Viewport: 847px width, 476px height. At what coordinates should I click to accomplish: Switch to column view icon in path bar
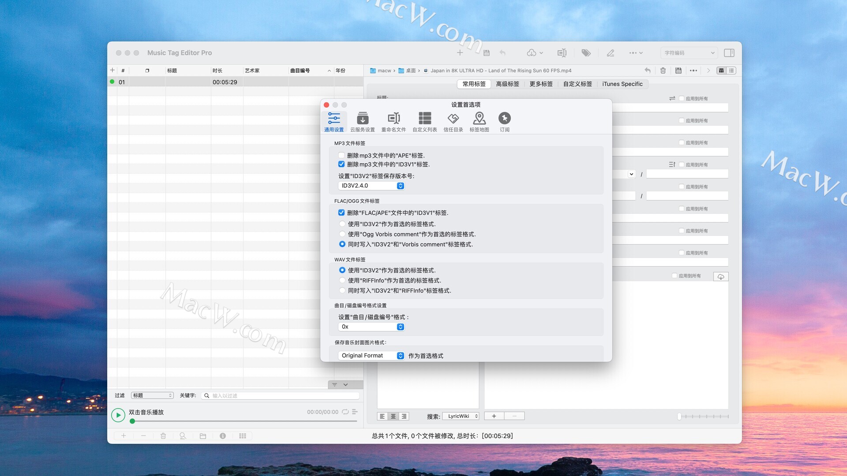721,71
